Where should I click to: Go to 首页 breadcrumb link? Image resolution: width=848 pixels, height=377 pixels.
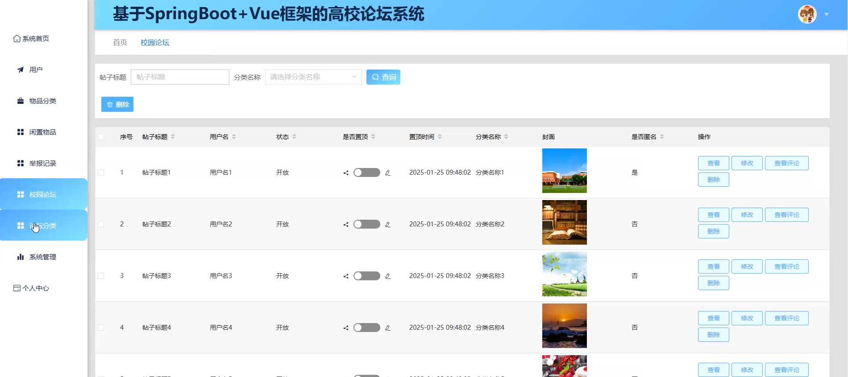coord(120,42)
